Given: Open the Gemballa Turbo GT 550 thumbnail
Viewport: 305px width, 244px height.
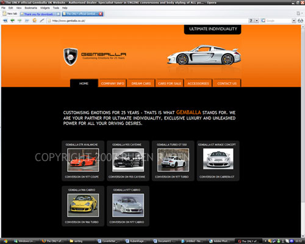Looking at the screenshot, I should (173, 160).
